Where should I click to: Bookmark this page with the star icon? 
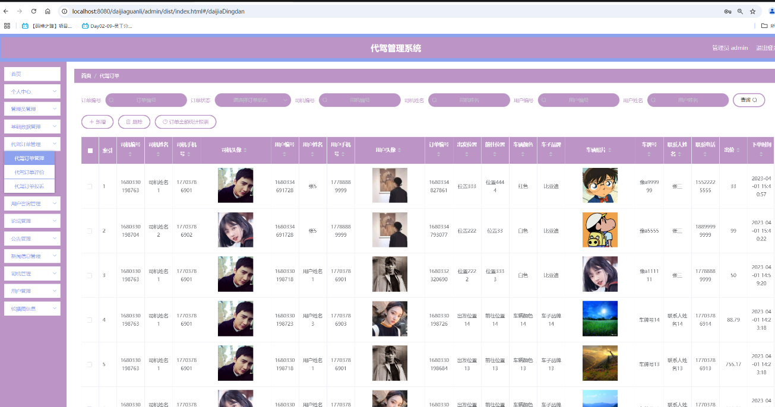(x=752, y=11)
